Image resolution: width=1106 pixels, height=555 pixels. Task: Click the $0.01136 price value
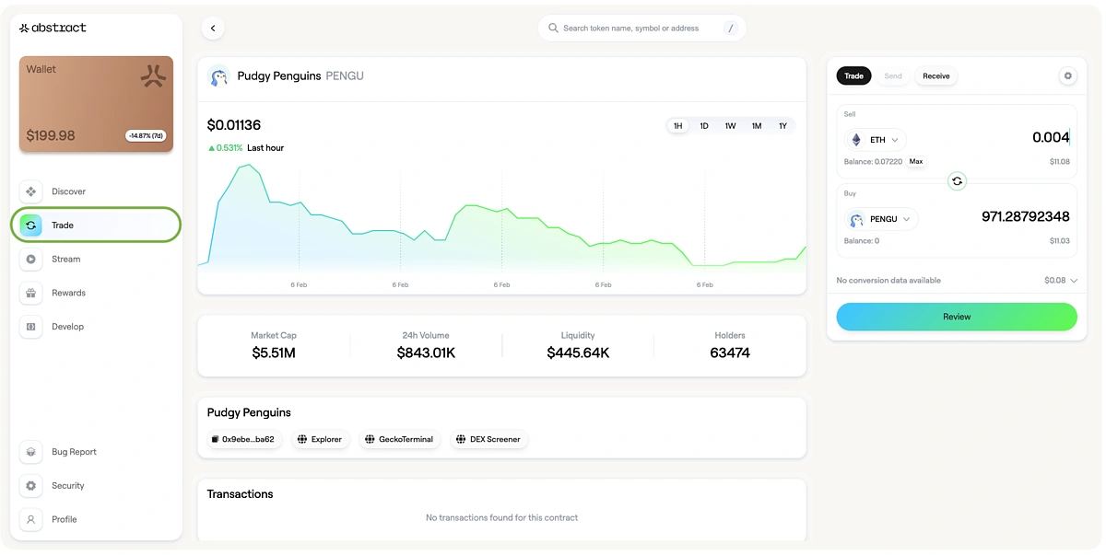point(234,125)
